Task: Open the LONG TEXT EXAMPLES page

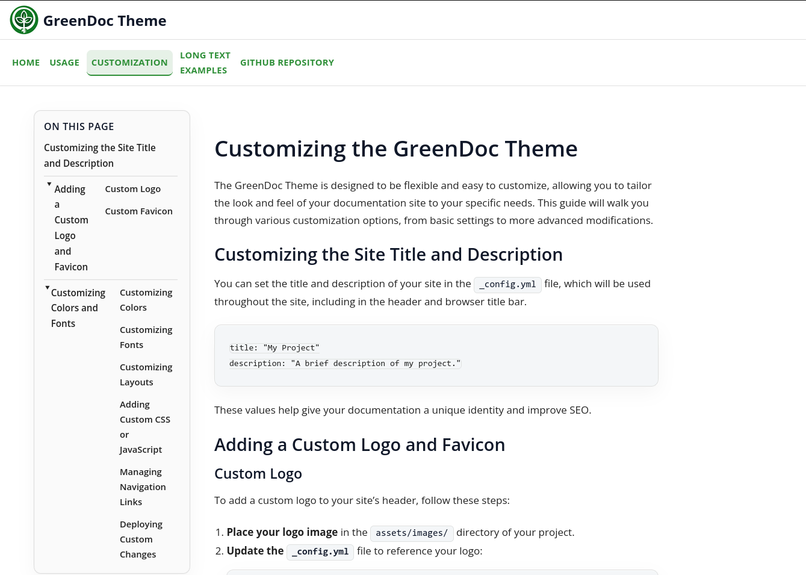Action: click(205, 62)
